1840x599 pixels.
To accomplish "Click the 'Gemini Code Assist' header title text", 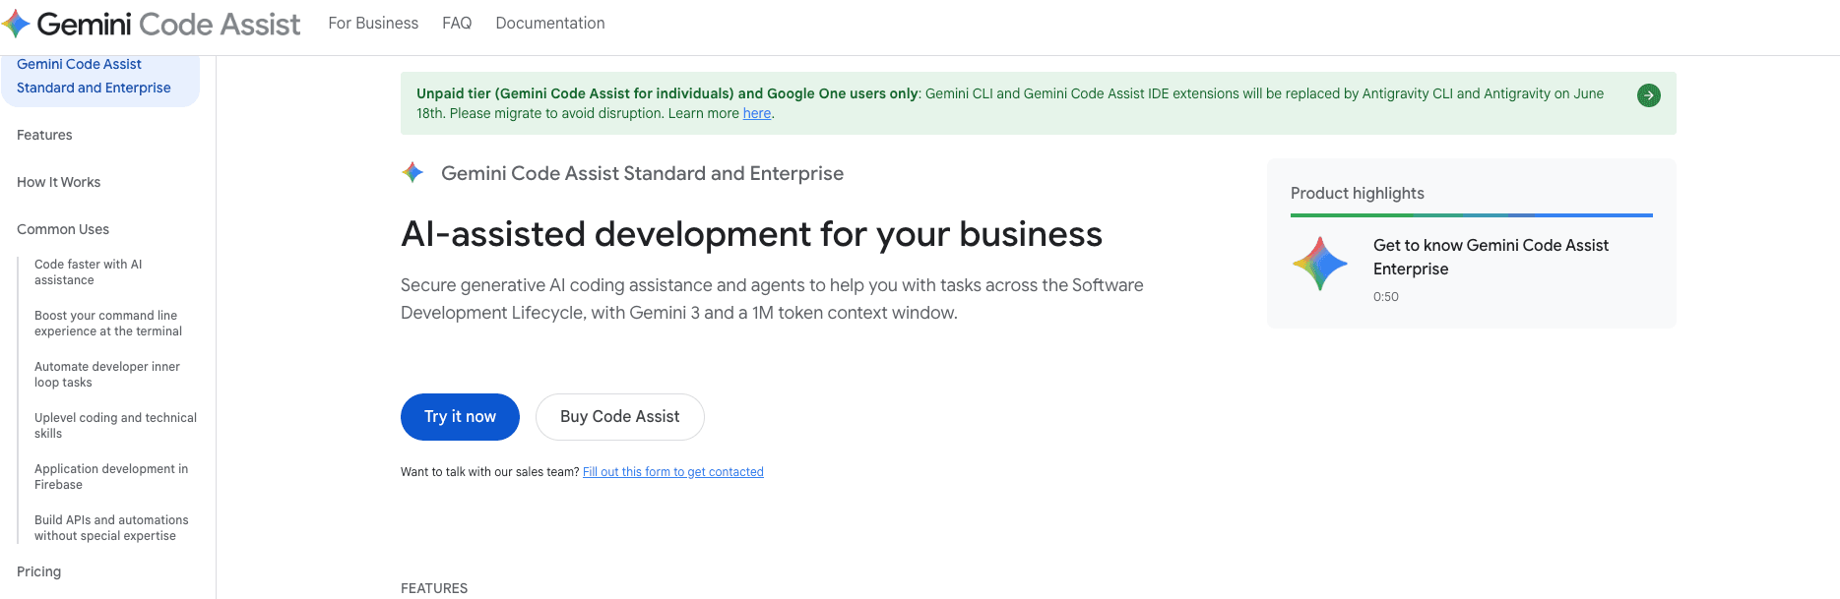I will (x=168, y=24).
